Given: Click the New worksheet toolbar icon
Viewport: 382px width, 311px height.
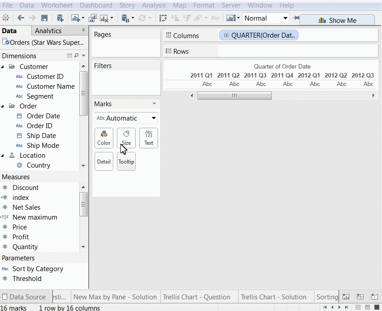Looking at the screenshot, I should 75,18.
